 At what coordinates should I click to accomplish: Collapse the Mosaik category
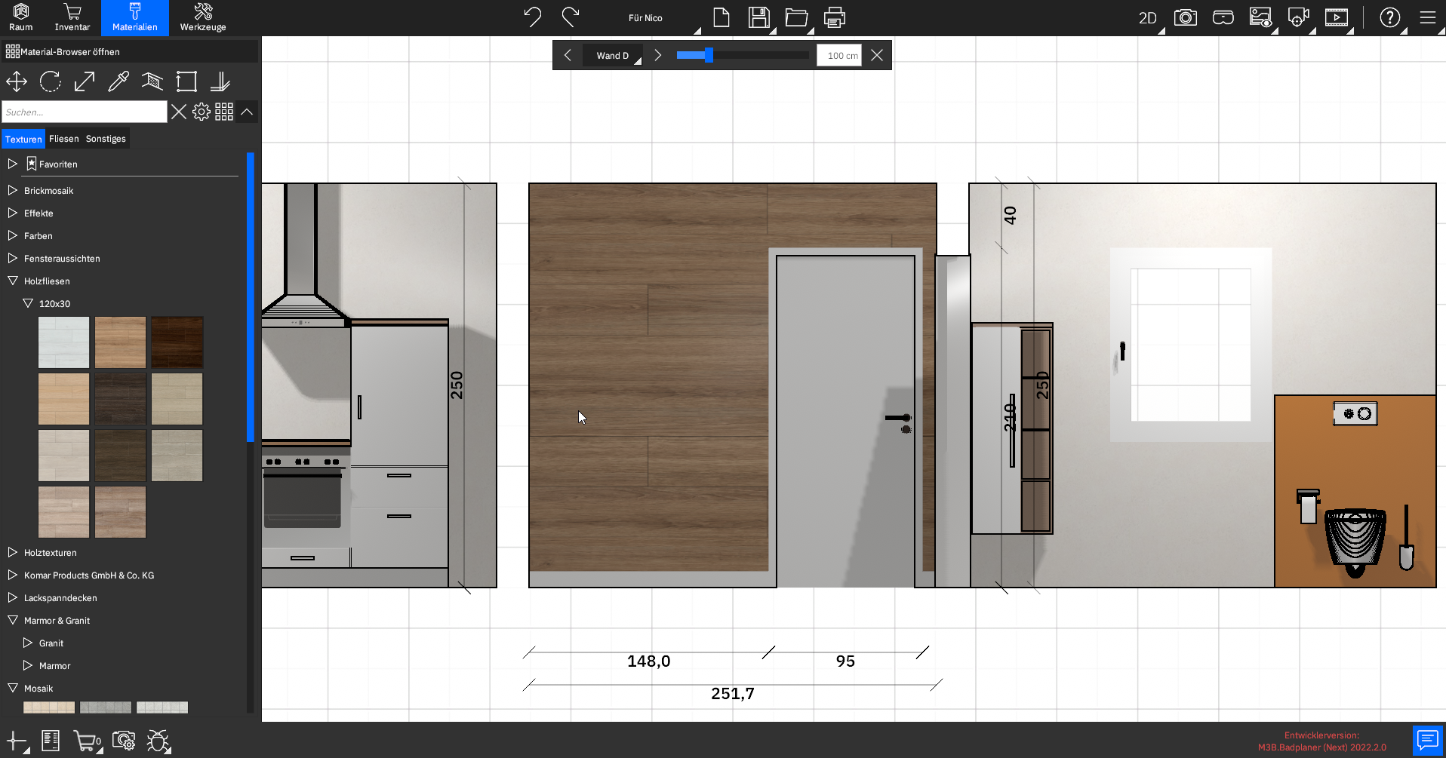[x=13, y=688]
